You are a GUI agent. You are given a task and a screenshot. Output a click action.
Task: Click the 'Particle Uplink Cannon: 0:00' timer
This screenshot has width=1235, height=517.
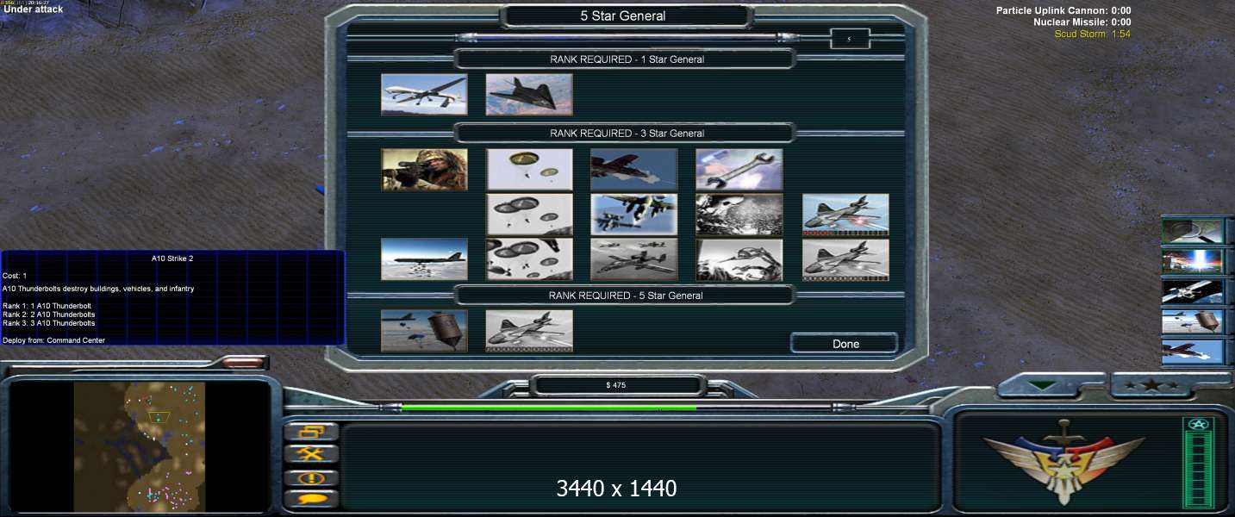tap(1063, 10)
